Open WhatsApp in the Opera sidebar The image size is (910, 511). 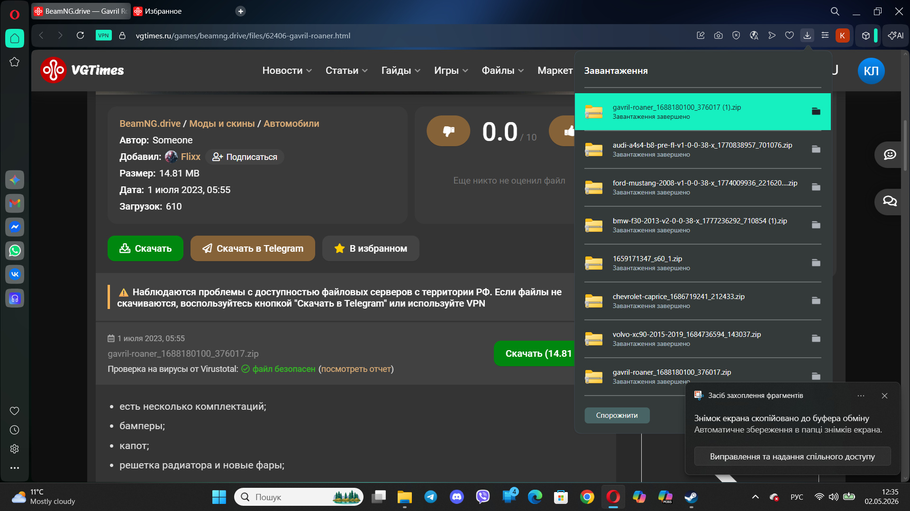point(15,251)
